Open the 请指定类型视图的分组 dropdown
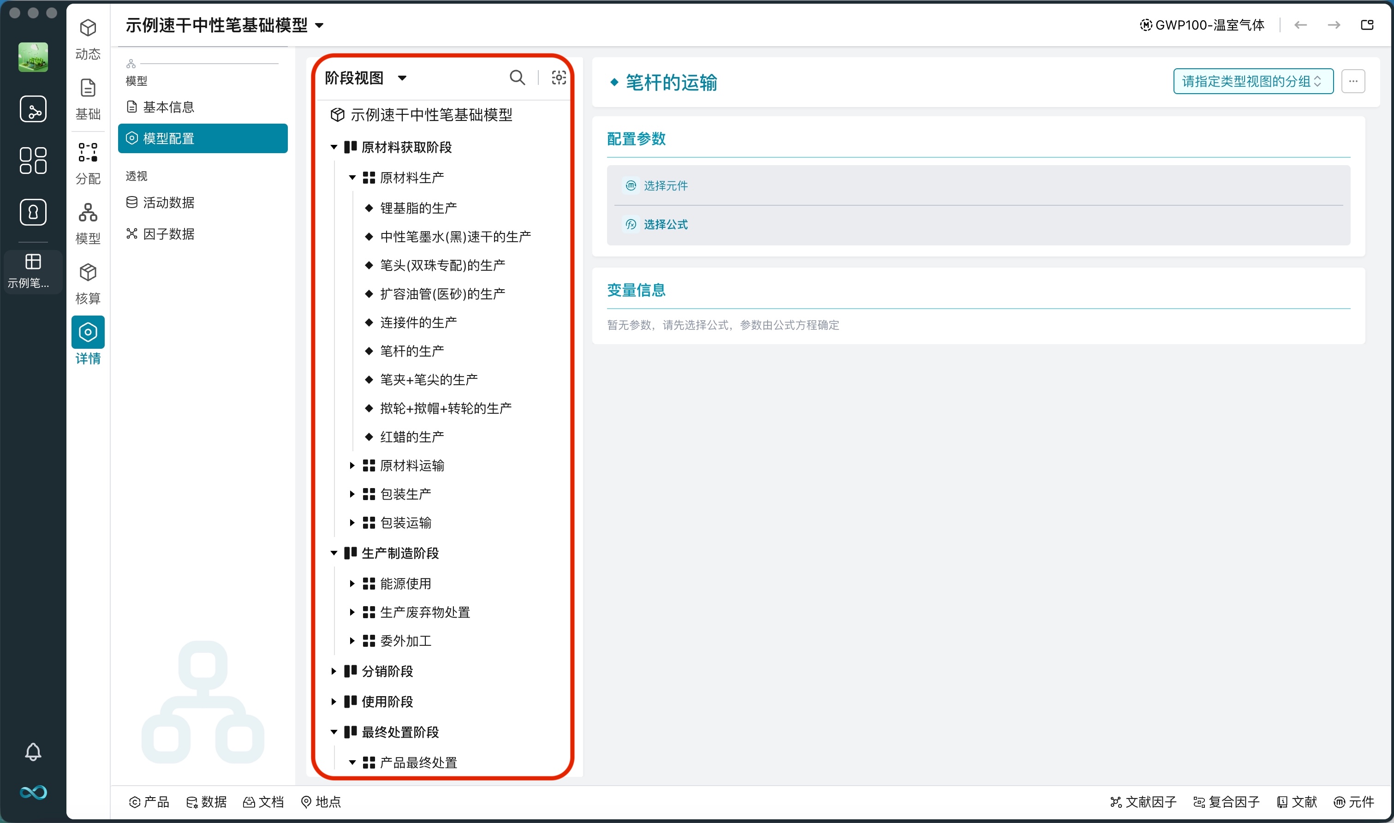The width and height of the screenshot is (1394, 823). pos(1252,81)
